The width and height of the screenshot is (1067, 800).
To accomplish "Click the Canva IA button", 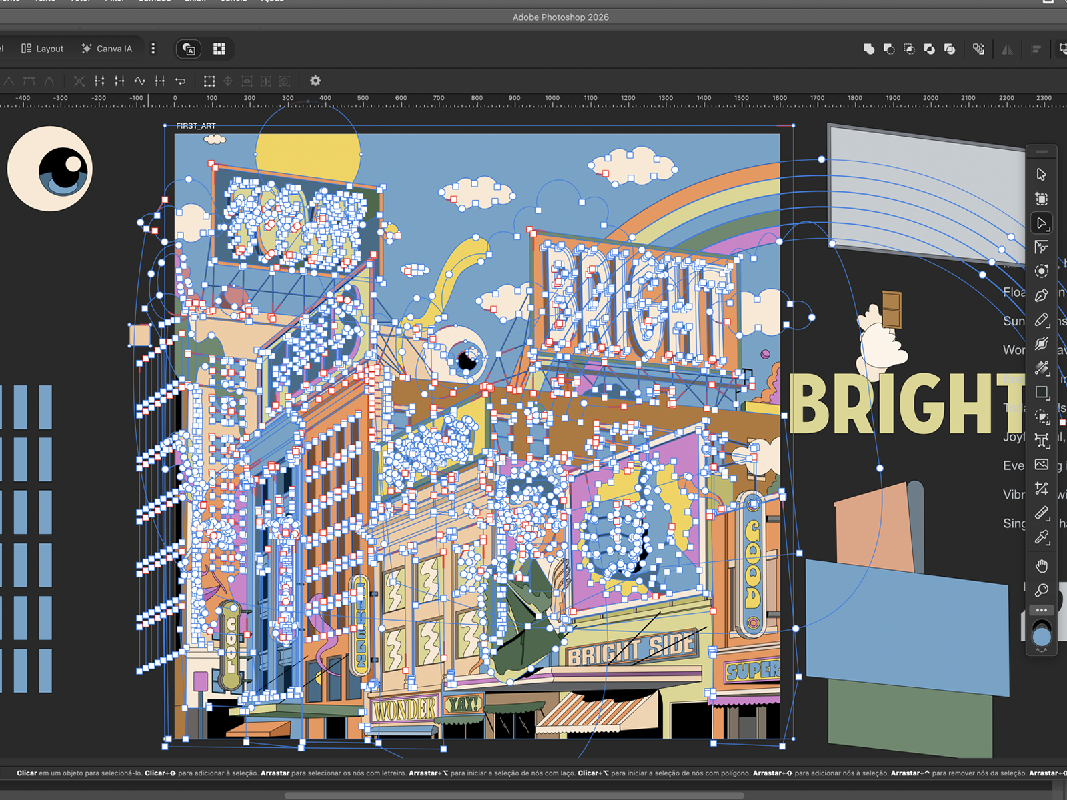I will 108,48.
